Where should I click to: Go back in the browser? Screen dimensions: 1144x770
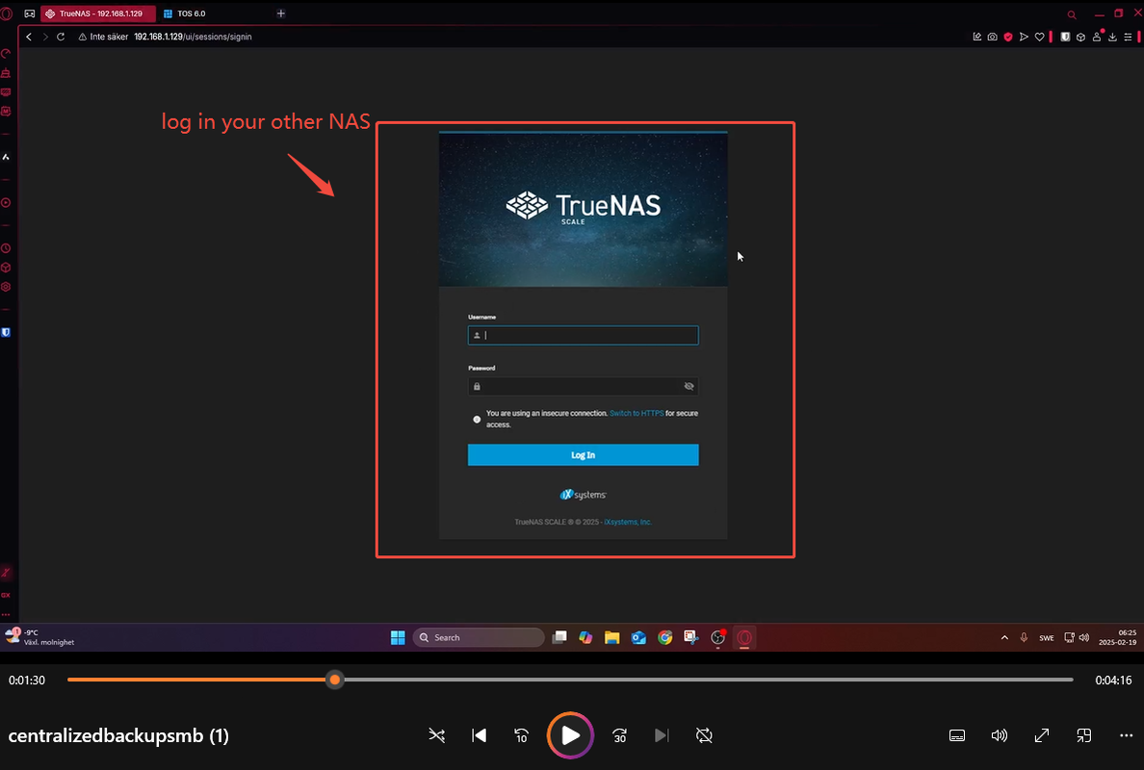pyautogui.click(x=29, y=37)
